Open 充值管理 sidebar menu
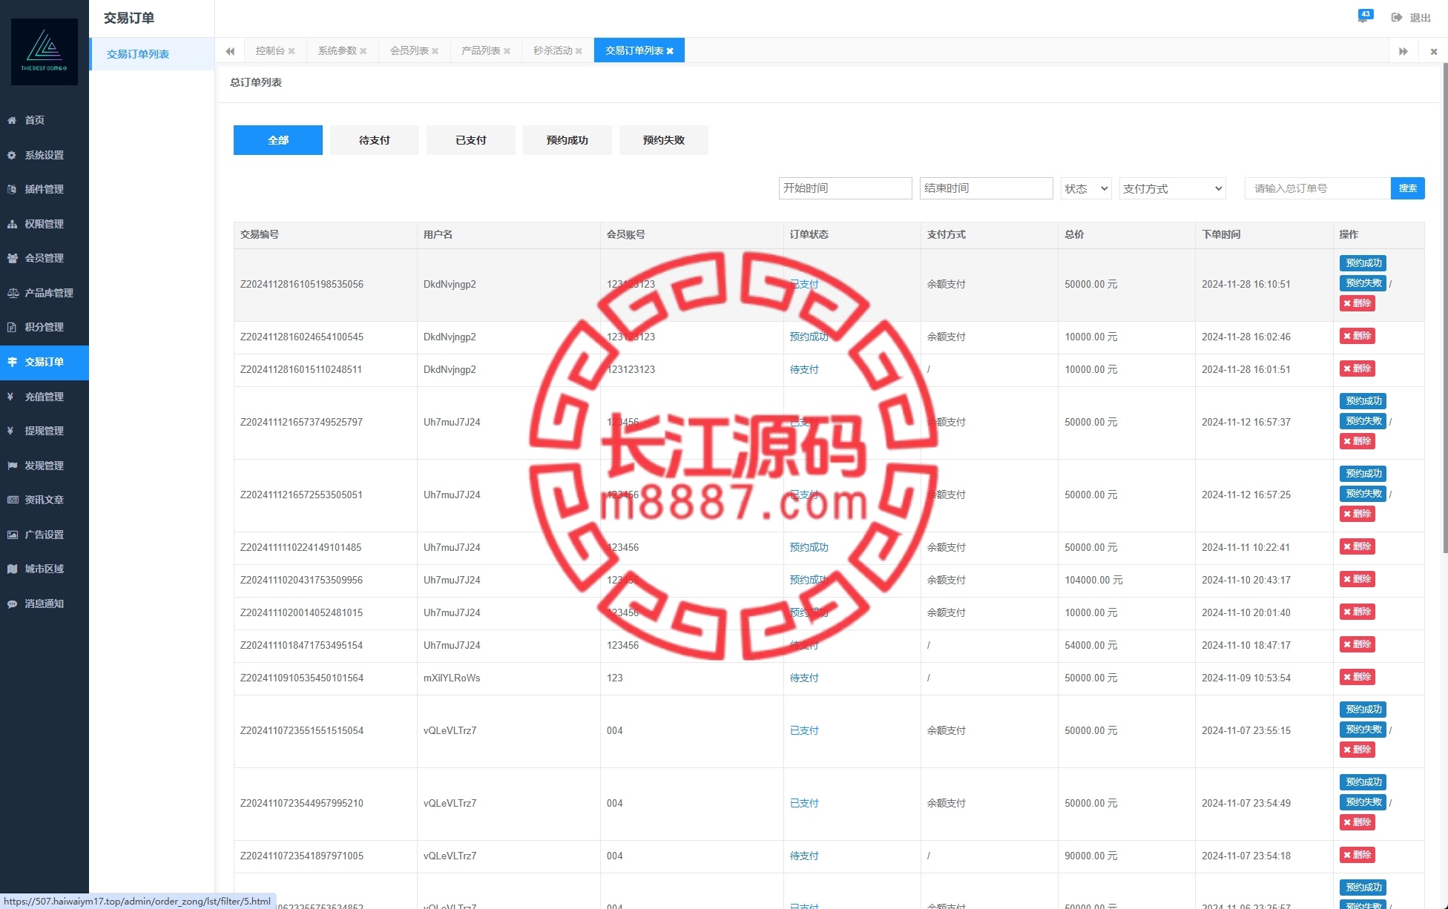Screen dimensions: 1448x909 (x=45, y=397)
